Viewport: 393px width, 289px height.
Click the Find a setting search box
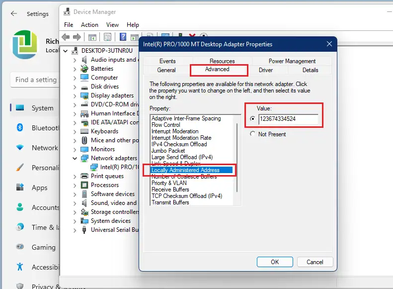(35, 80)
